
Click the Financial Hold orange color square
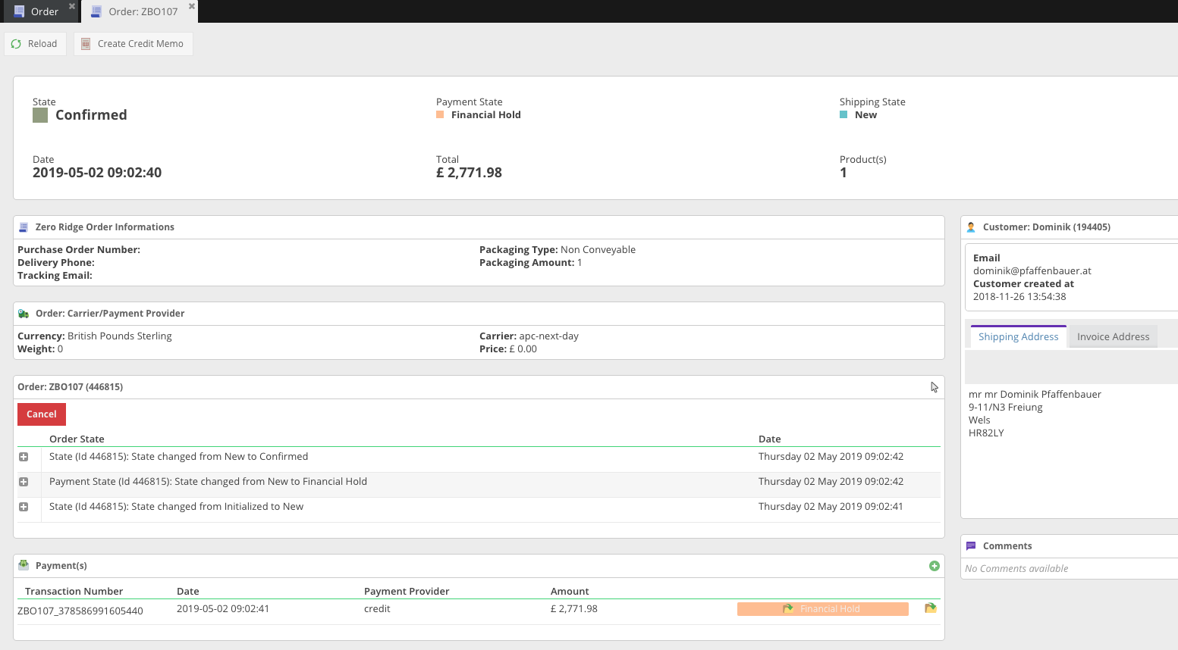tap(440, 114)
